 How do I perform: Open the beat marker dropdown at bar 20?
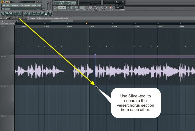(69, 26)
